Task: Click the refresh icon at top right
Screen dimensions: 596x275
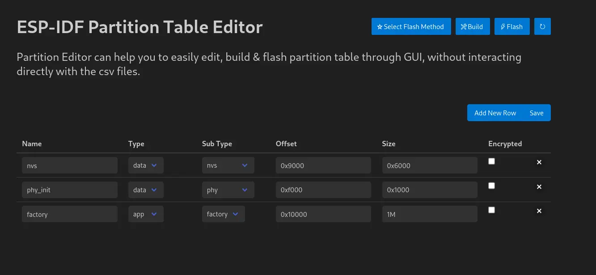Action: point(542,26)
